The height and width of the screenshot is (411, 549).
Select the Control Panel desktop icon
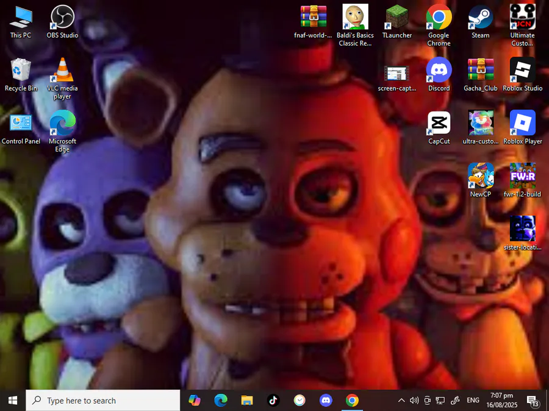click(x=21, y=128)
